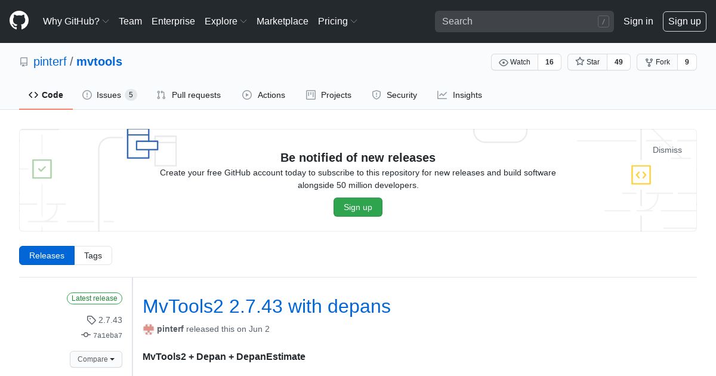
Task: Switch to the Tags view
Action: pos(93,255)
